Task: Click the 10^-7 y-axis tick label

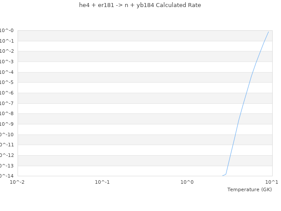Action: 7,103
